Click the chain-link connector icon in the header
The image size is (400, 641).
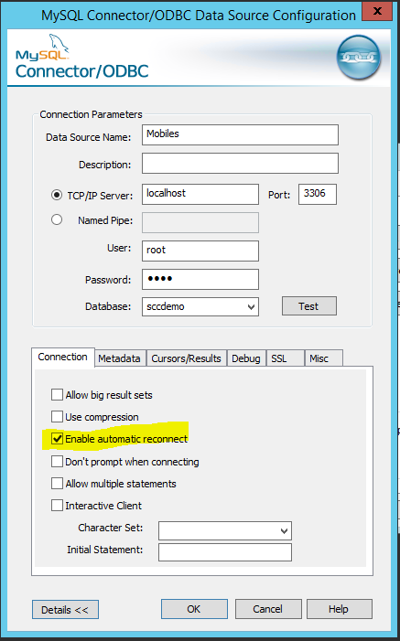[x=358, y=58]
